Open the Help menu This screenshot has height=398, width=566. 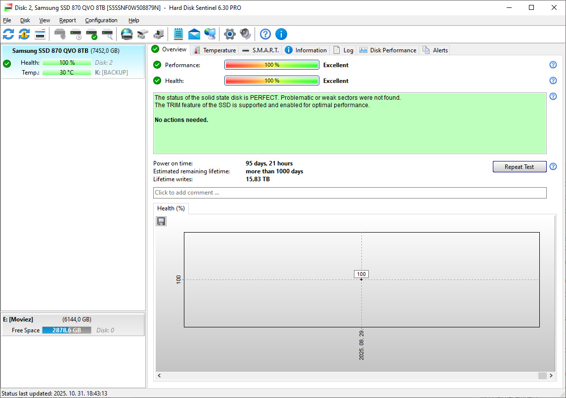(x=133, y=20)
